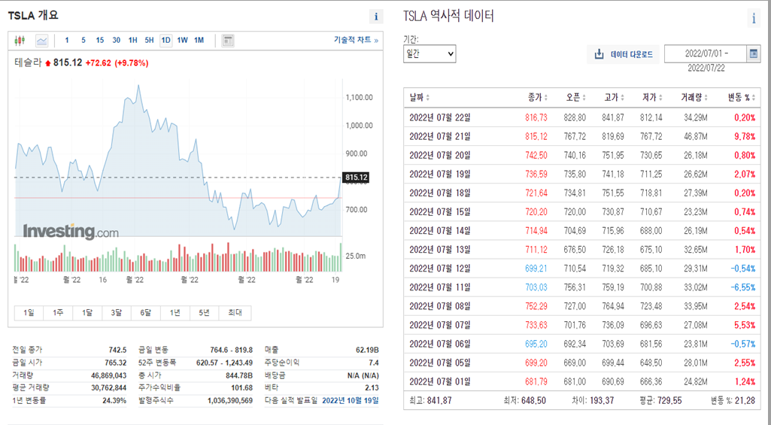Open the 기술적 차트 link
This screenshot has width=771, height=425.
click(x=356, y=41)
